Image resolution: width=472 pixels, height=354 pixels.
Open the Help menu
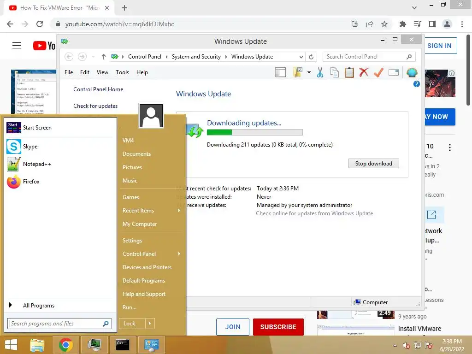pos(142,72)
